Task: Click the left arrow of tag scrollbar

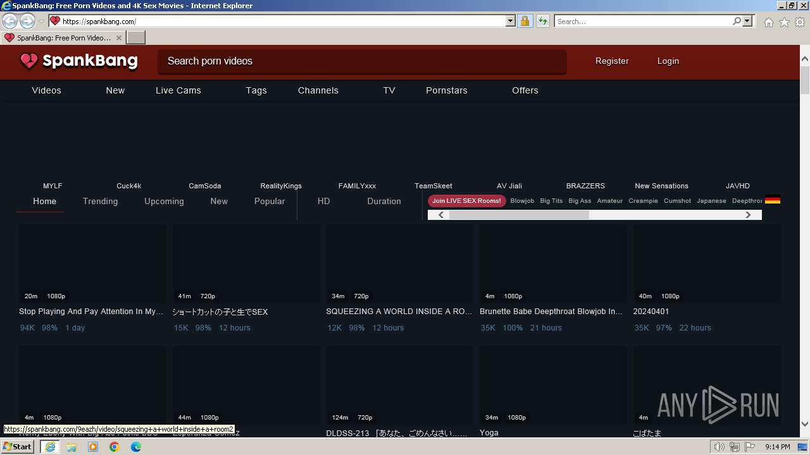Action: pos(440,215)
